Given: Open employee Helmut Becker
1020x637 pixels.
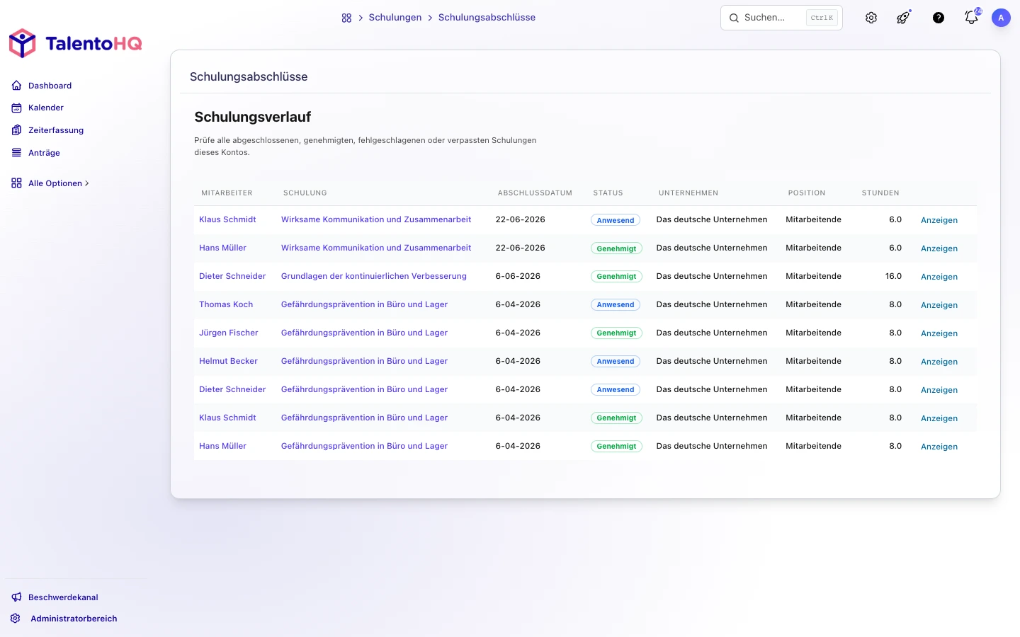Looking at the screenshot, I should click(228, 361).
